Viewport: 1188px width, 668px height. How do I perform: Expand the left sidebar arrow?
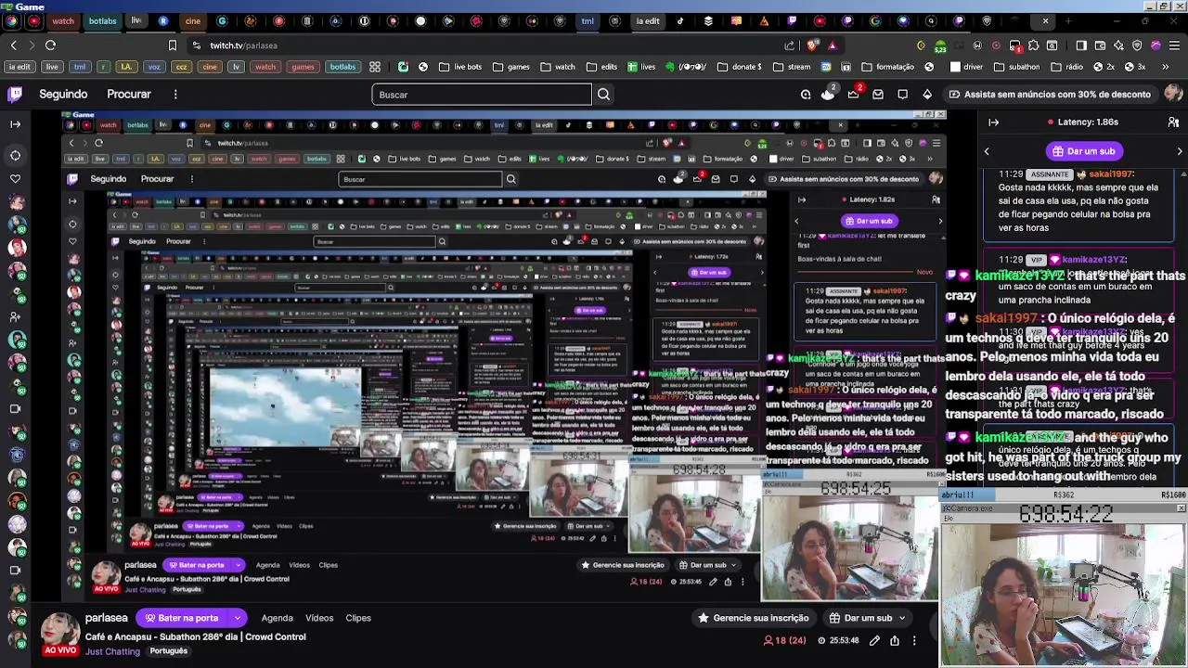[x=16, y=123]
